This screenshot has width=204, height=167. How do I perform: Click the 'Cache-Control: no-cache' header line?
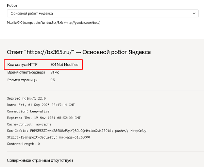(29, 124)
